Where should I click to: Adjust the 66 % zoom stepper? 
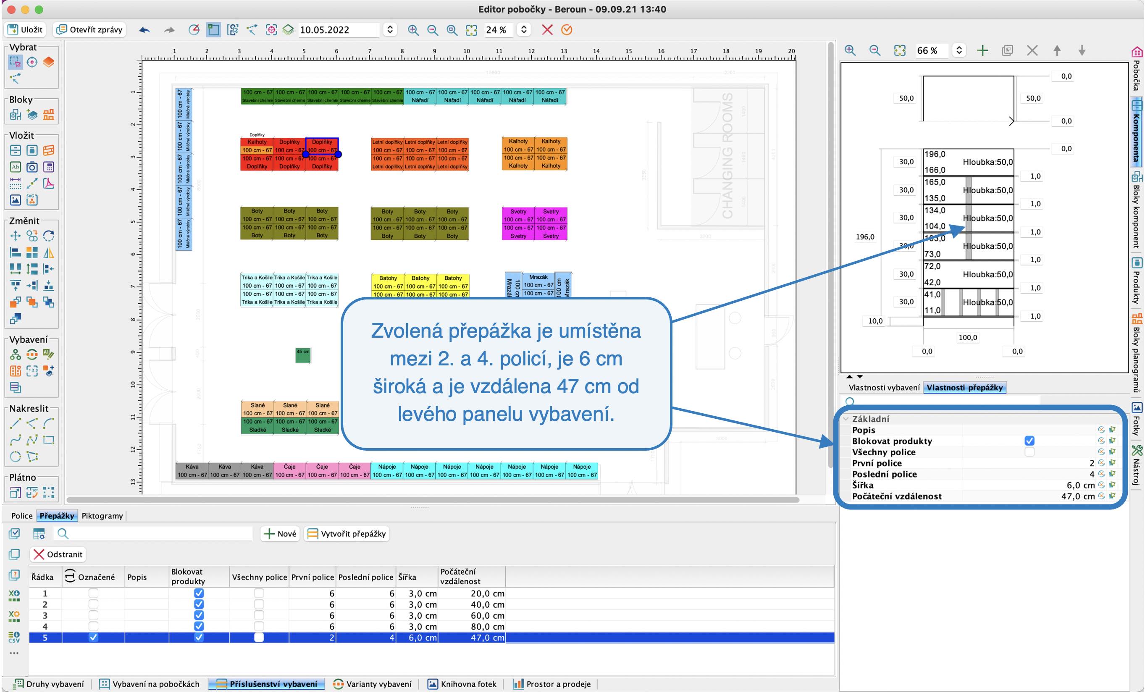click(959, 50)
